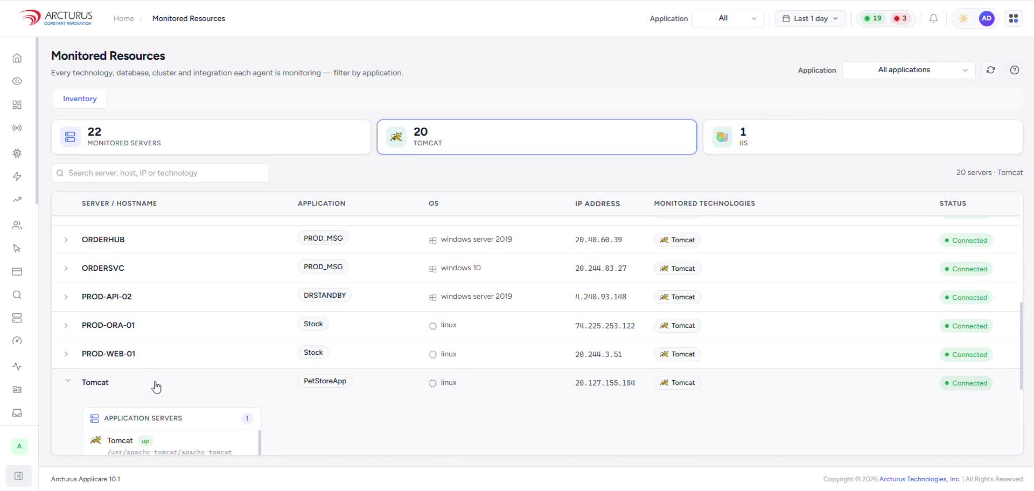Click the search server input field
The width and height of the screenshot is (1034, 491).
click(160, 173)
